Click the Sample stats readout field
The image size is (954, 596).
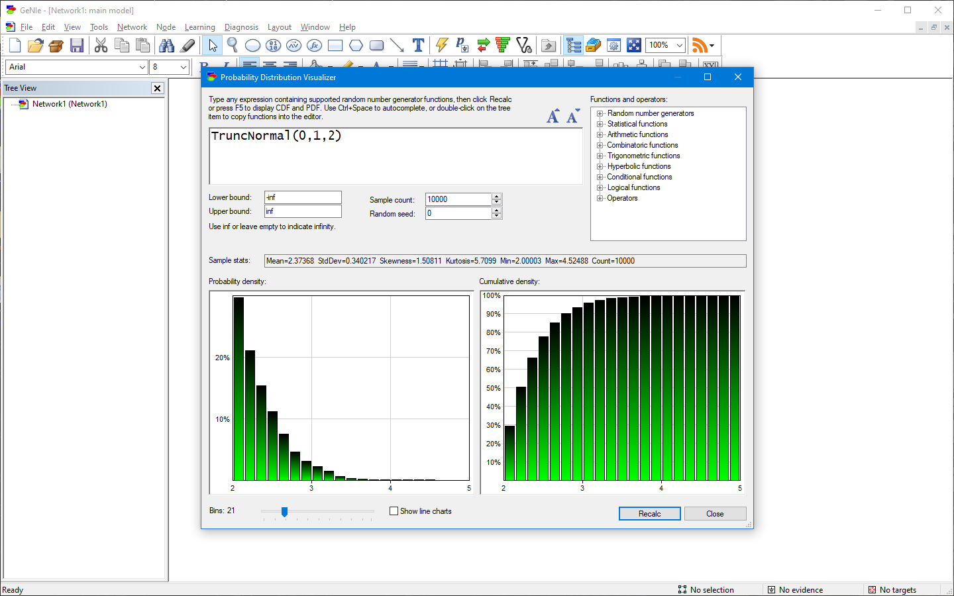click(x=505, y=261)
